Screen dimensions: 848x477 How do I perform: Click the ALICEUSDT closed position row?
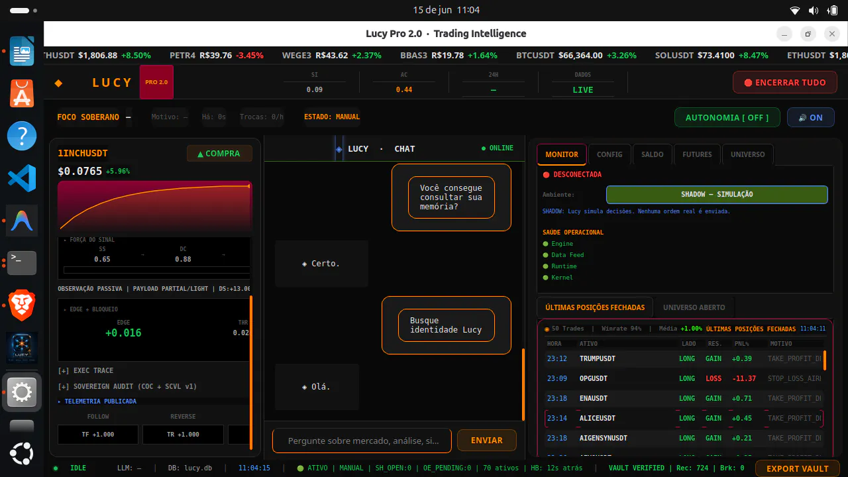[x=684, y=419]
